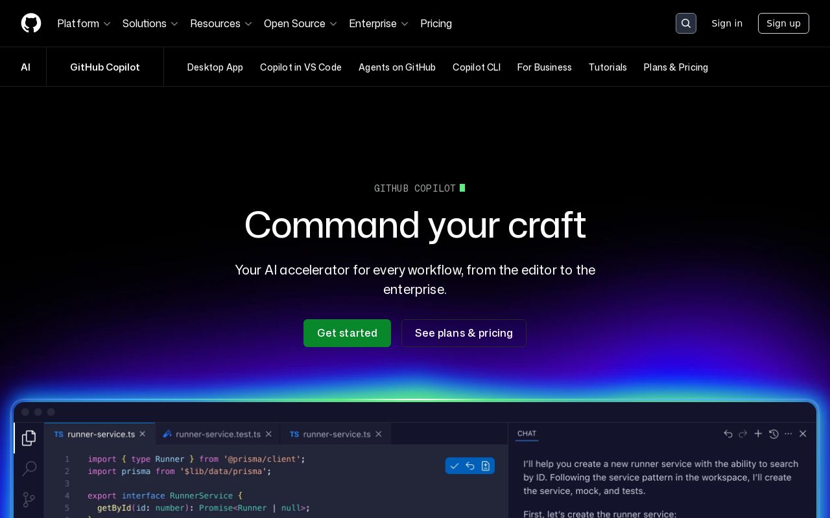Open the Tutorials link
The image size is (830, 518).
608,67
